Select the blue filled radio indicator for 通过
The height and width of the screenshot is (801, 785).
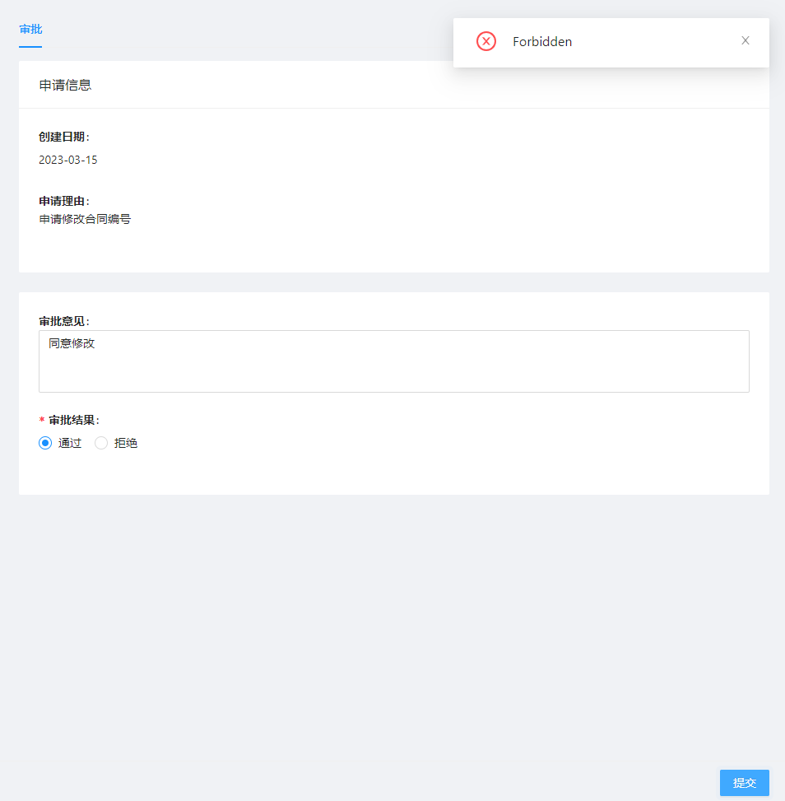[x=45, y=443]
